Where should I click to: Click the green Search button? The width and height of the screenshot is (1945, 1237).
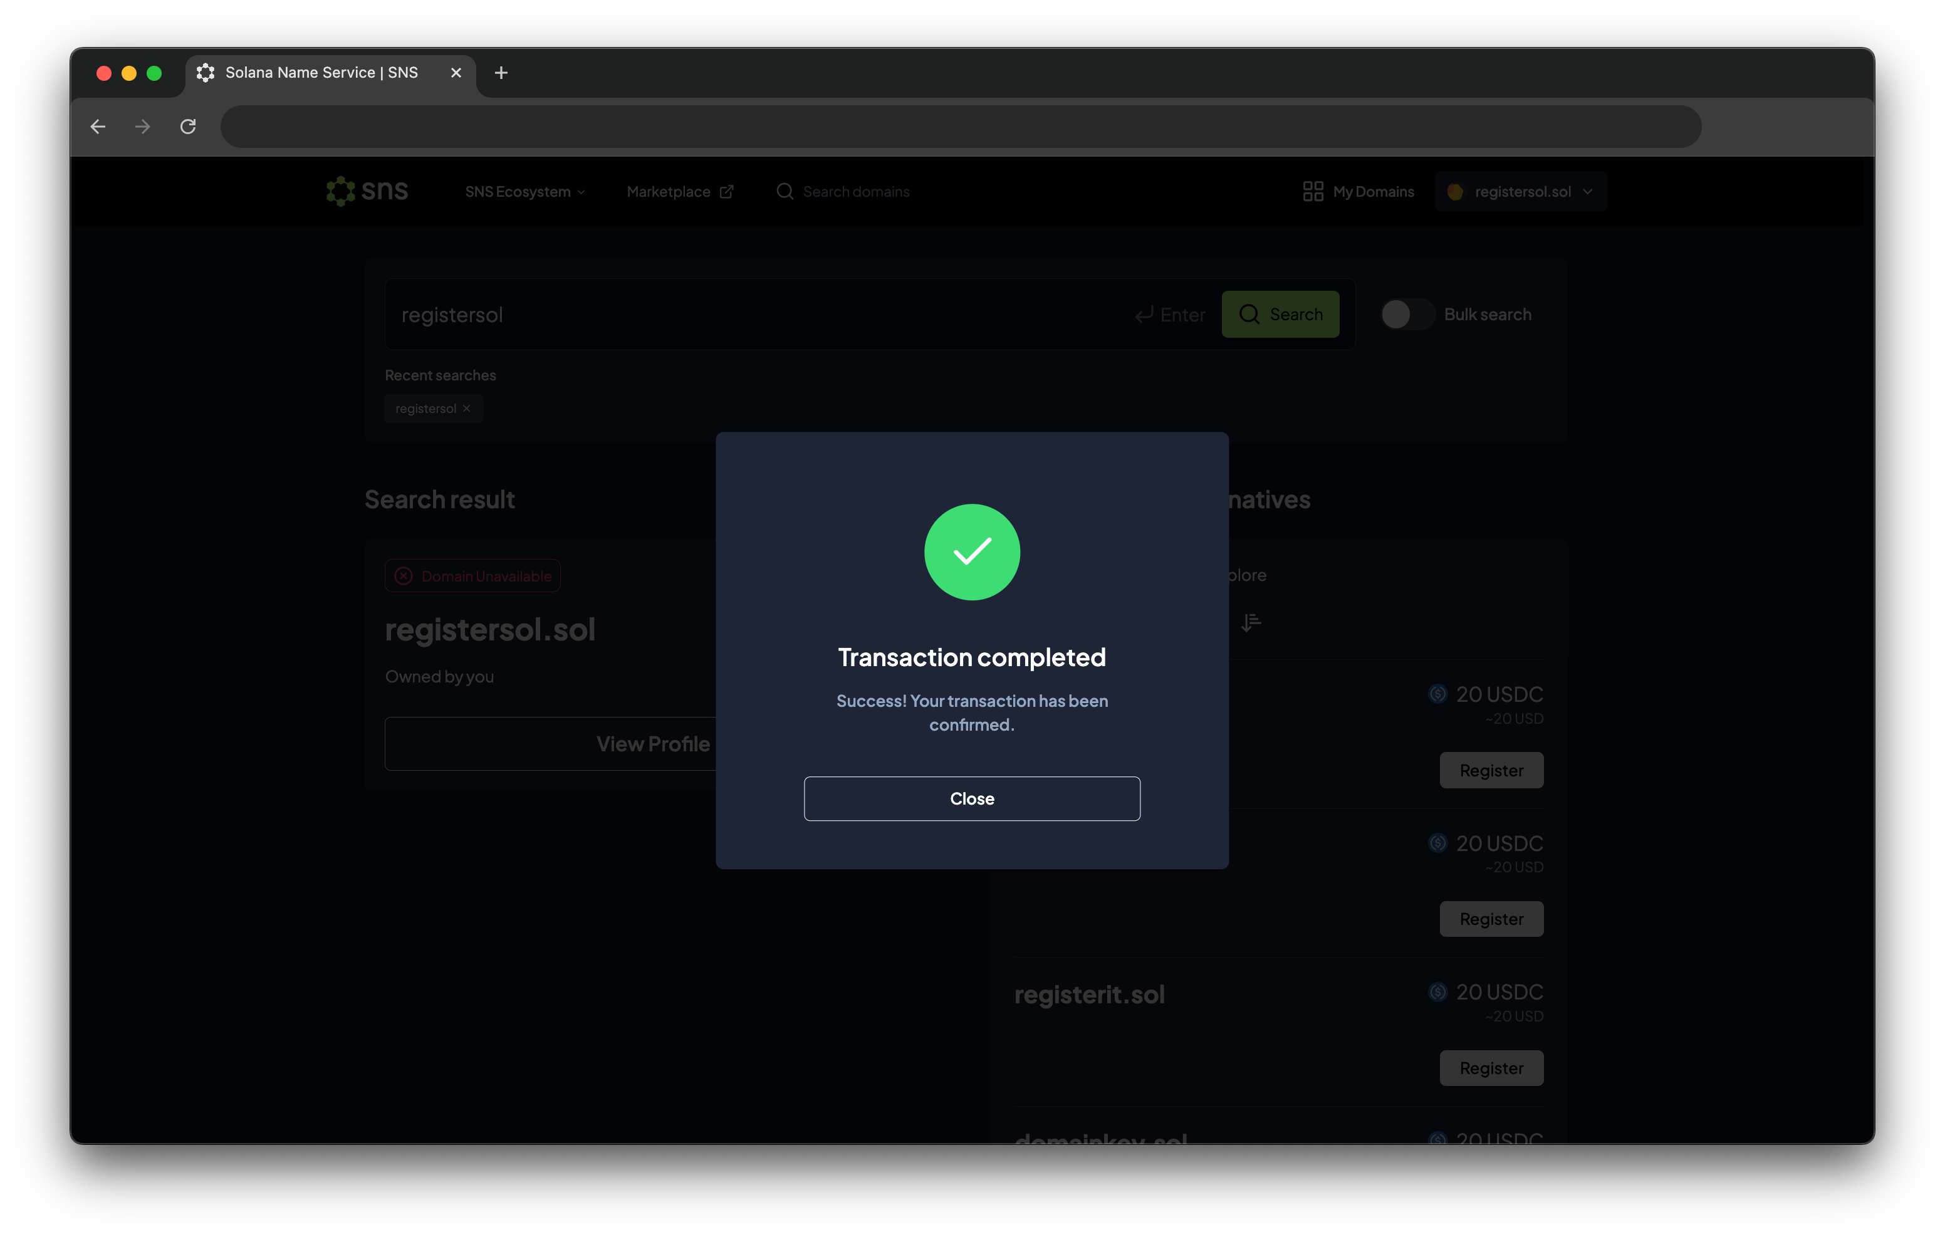1280,315
